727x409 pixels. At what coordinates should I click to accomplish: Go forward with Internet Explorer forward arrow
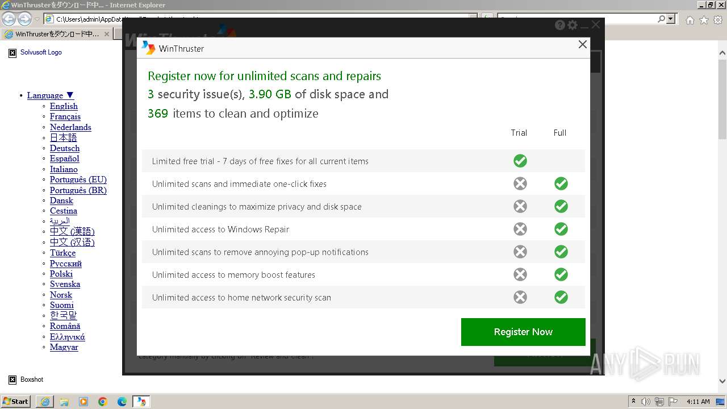(24, 19)
